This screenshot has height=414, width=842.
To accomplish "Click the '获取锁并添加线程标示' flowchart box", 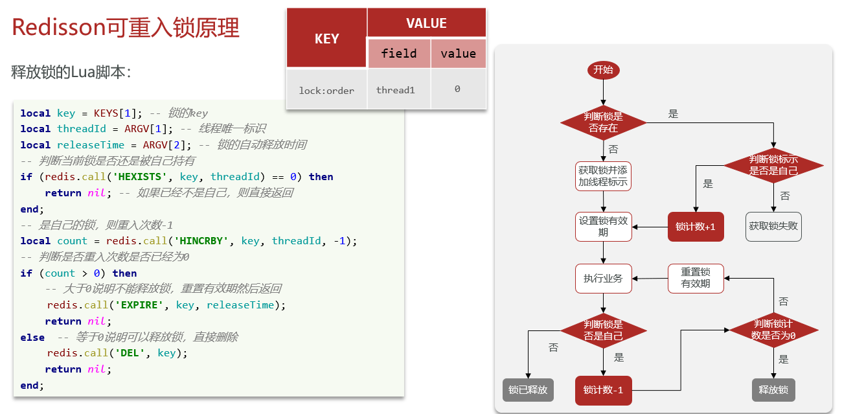I will [x=604, y=176].
